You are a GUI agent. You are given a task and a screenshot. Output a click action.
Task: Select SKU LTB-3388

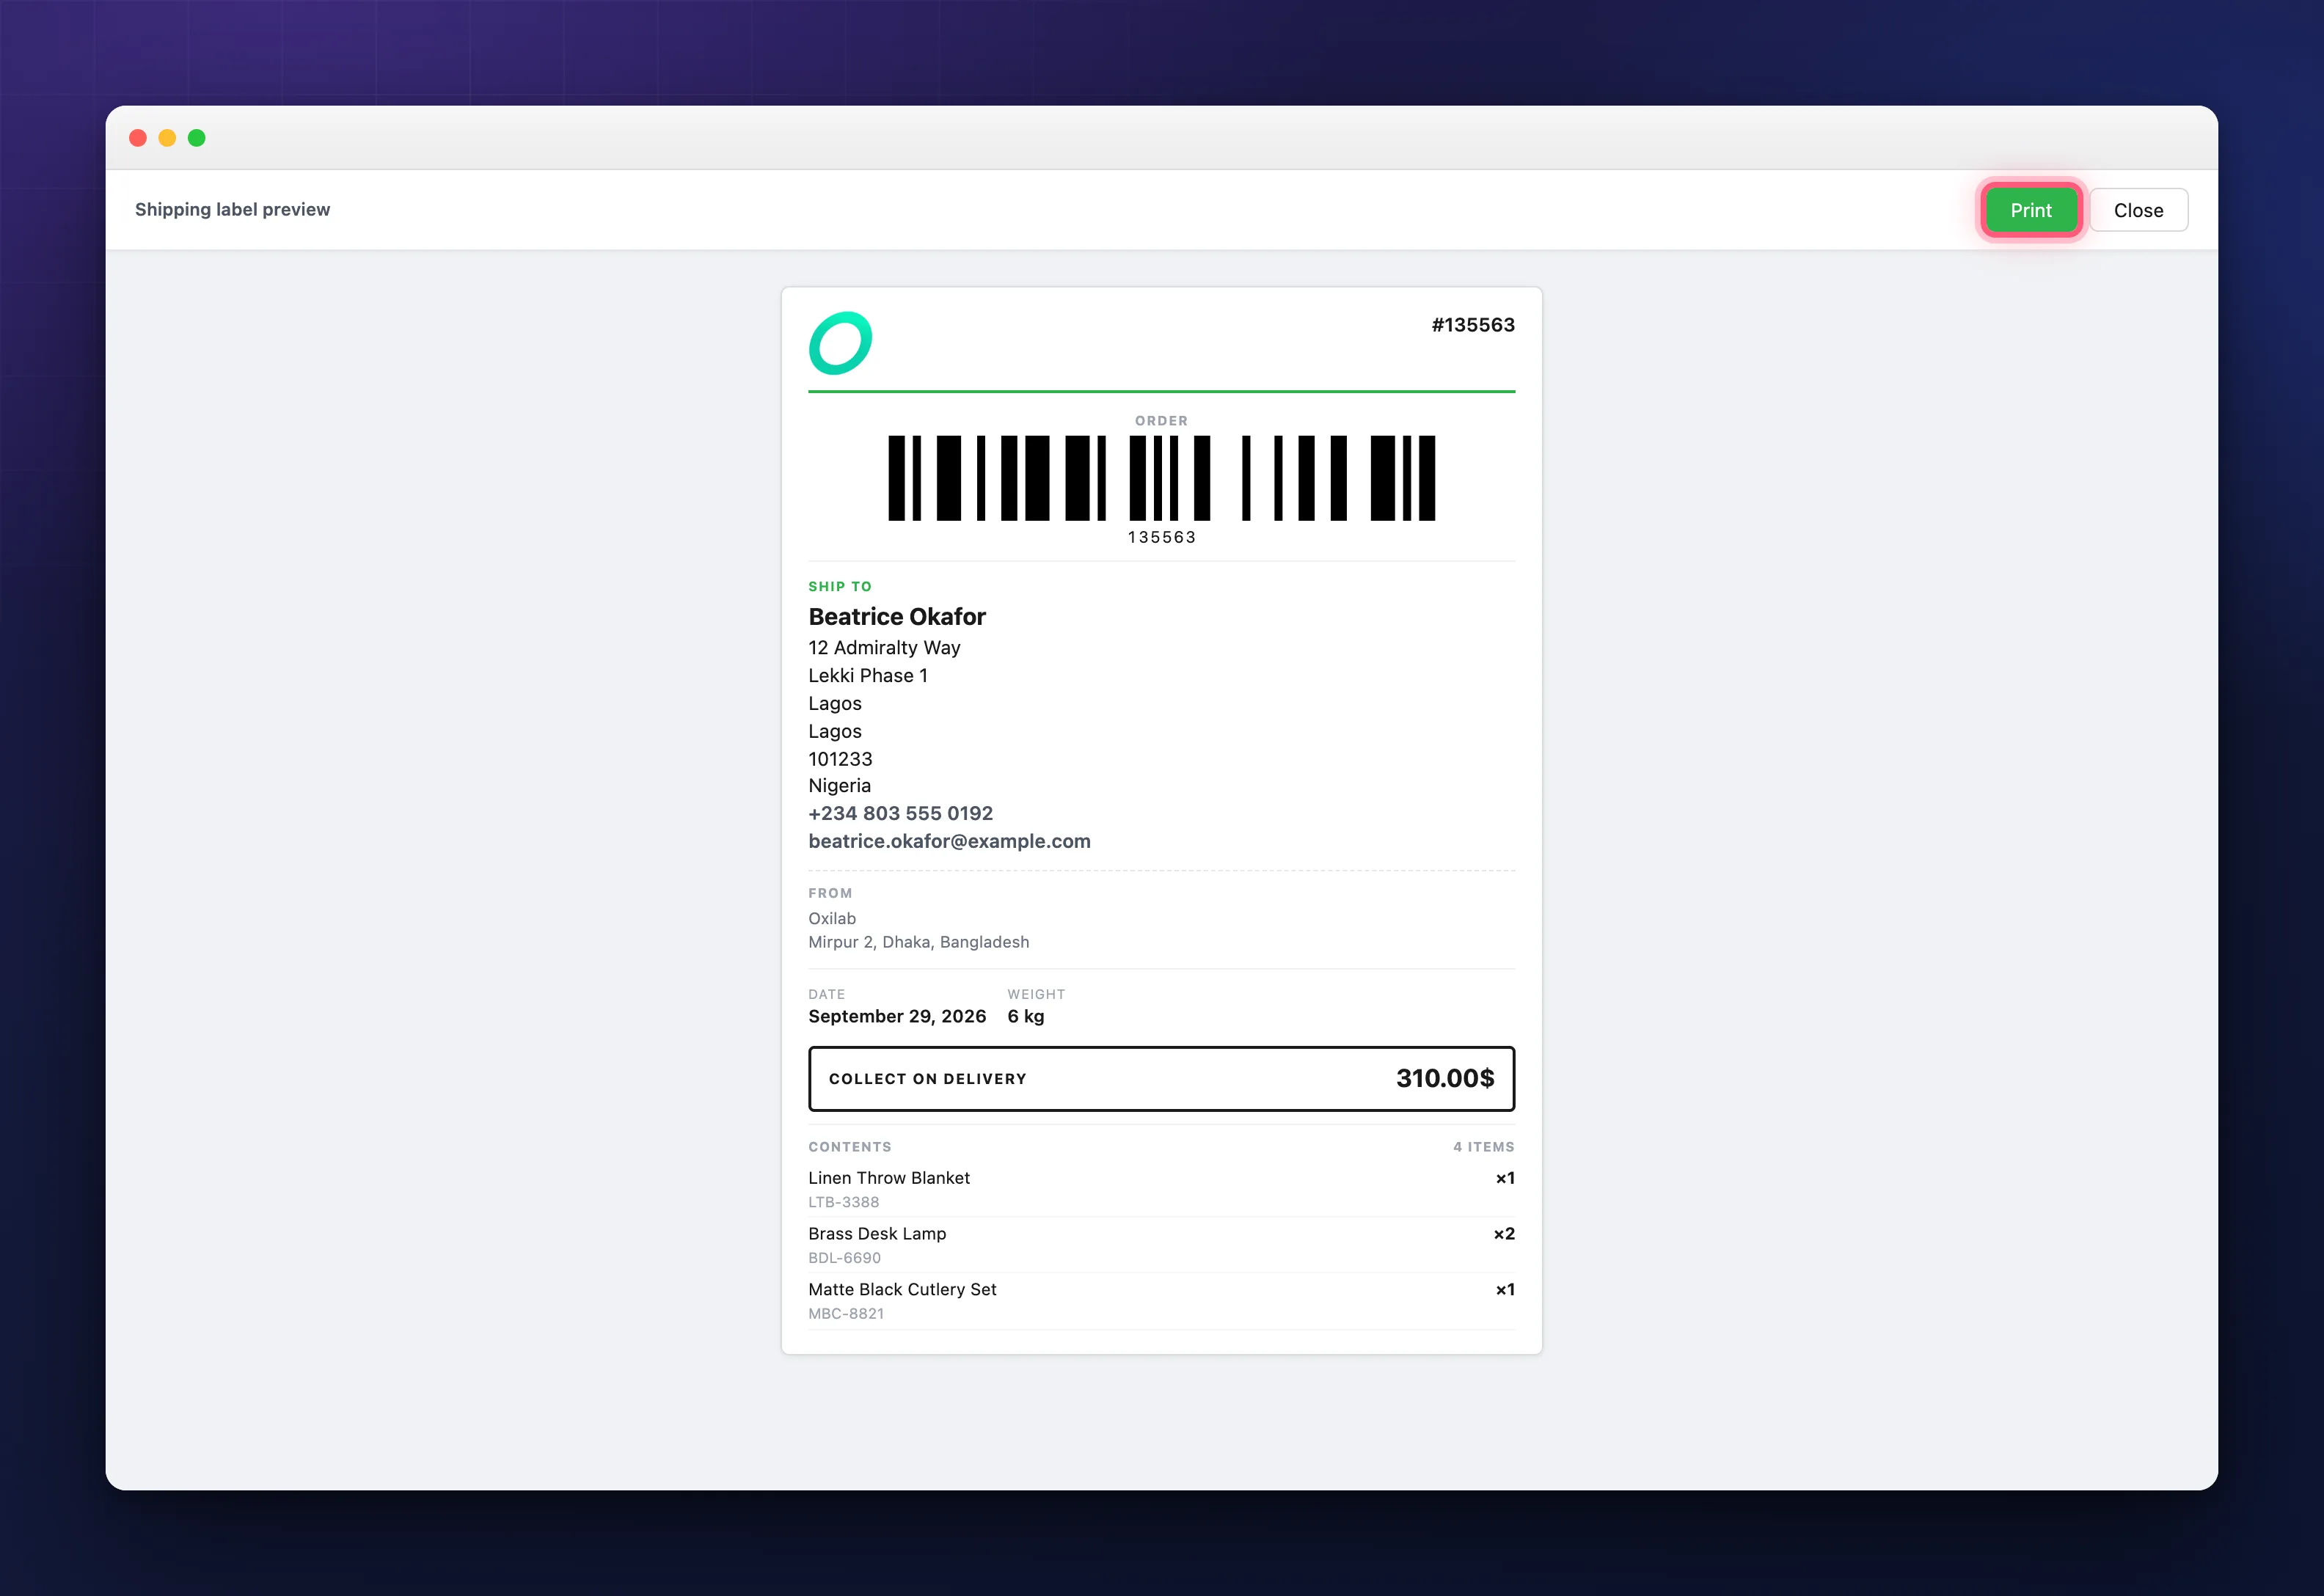coord(844,1202)
